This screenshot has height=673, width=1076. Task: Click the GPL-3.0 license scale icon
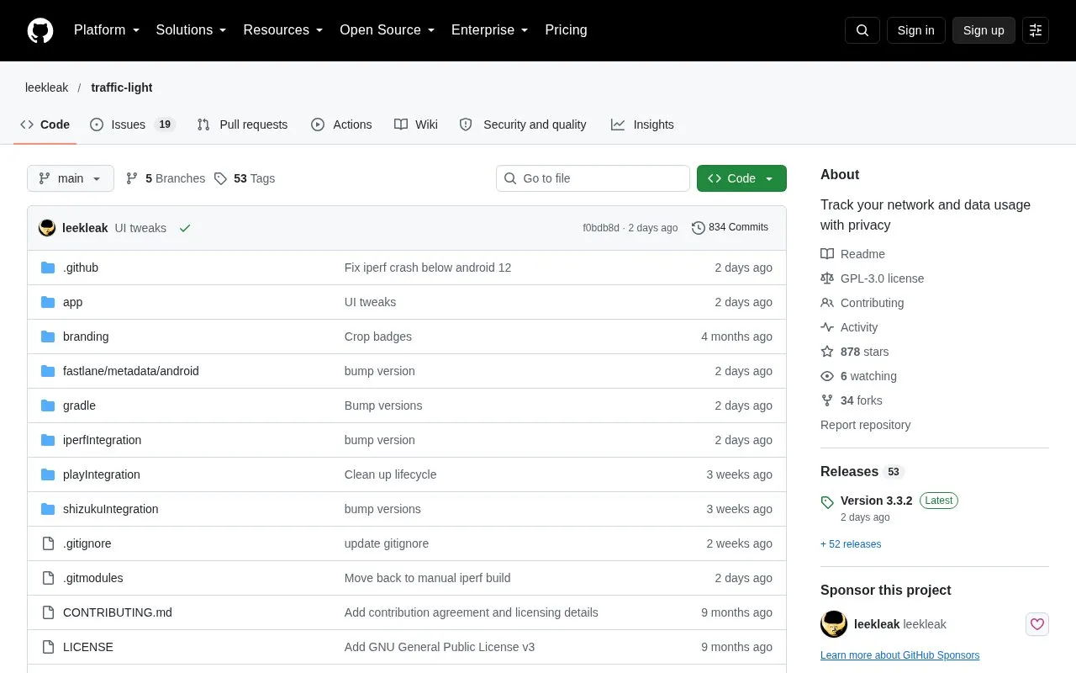(x=827, y=278)
